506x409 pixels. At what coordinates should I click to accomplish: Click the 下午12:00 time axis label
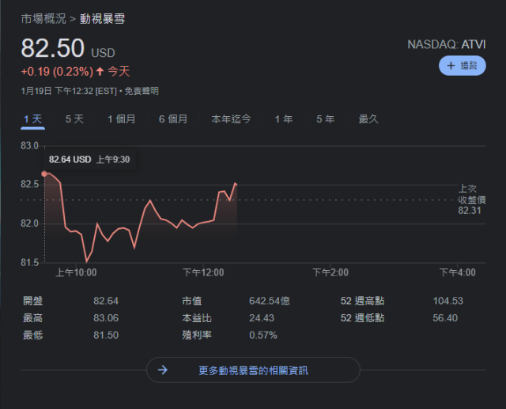click(203, 272)
